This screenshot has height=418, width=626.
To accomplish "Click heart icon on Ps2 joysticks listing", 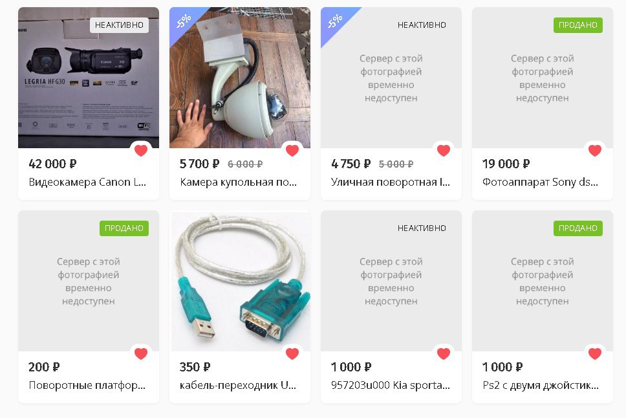I will [595, 354].
